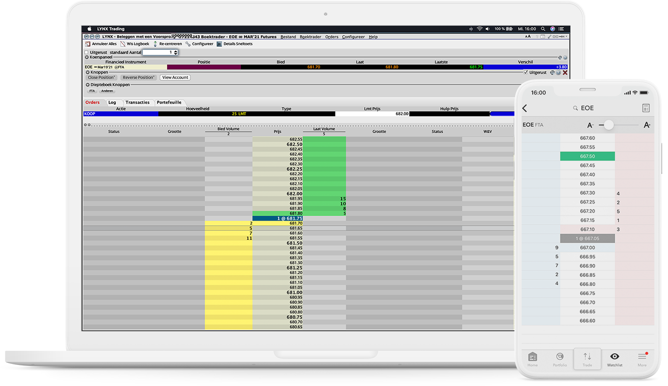Click the Reverse Position button
This screenshot has width=668, height=386.
[x=139, y=77]
